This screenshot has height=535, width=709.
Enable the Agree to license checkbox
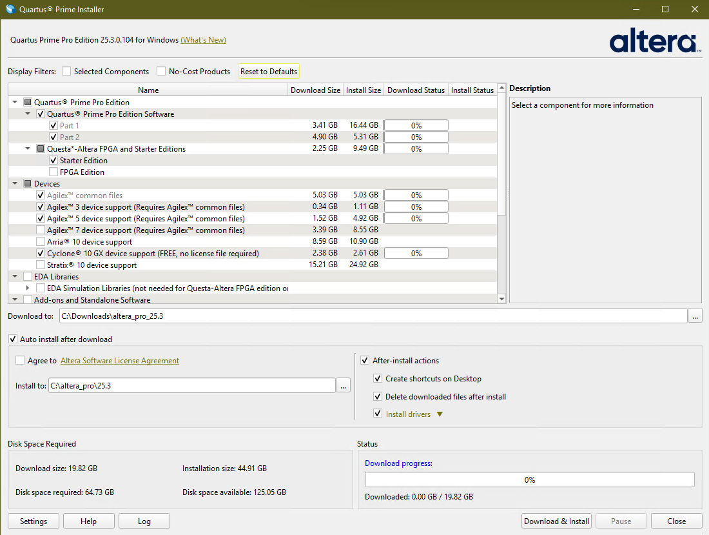[20, 361]
